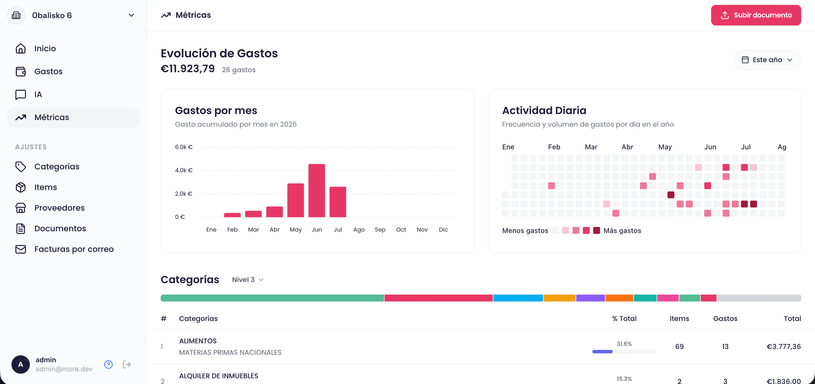Click the Métricas trend icon in sidebar
815x384 pixels.
[x=21, y=117]
